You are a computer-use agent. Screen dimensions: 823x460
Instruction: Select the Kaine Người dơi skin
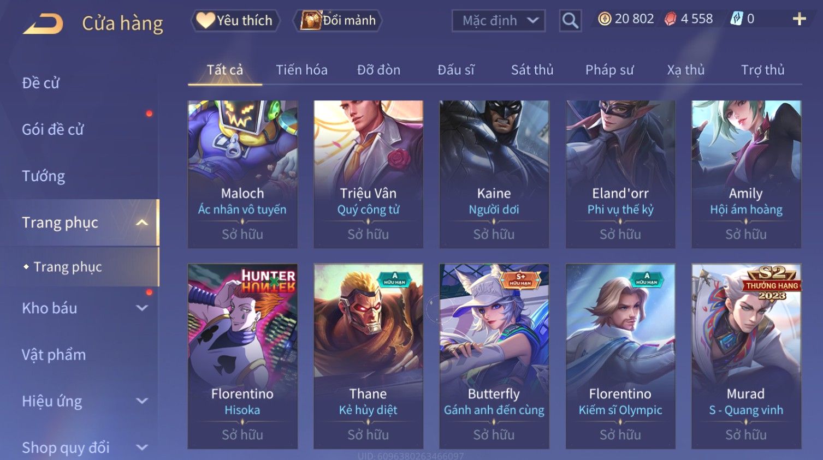click(494, 174)
